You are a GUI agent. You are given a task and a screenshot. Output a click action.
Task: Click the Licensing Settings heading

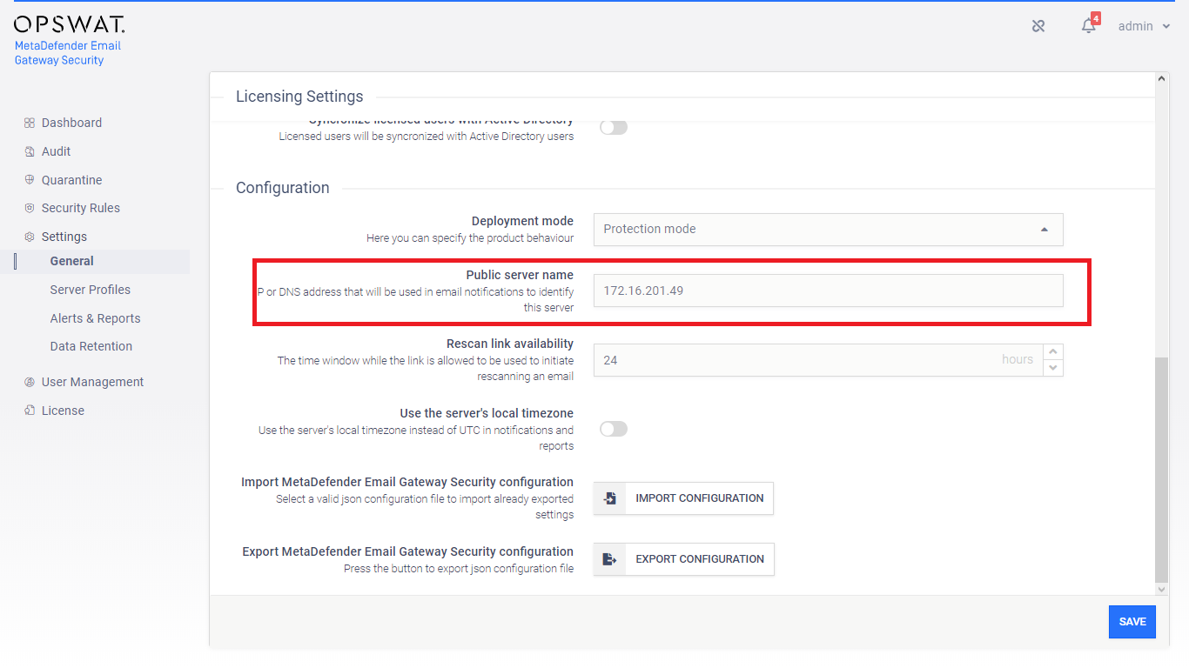coord(299,97)
